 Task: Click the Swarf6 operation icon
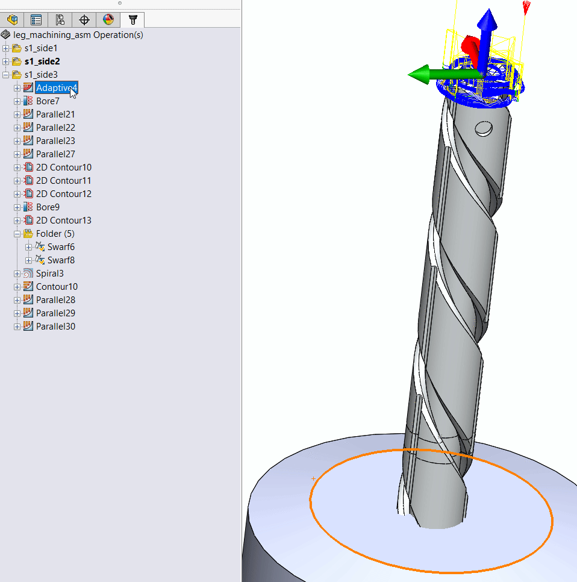pos(40,247)
